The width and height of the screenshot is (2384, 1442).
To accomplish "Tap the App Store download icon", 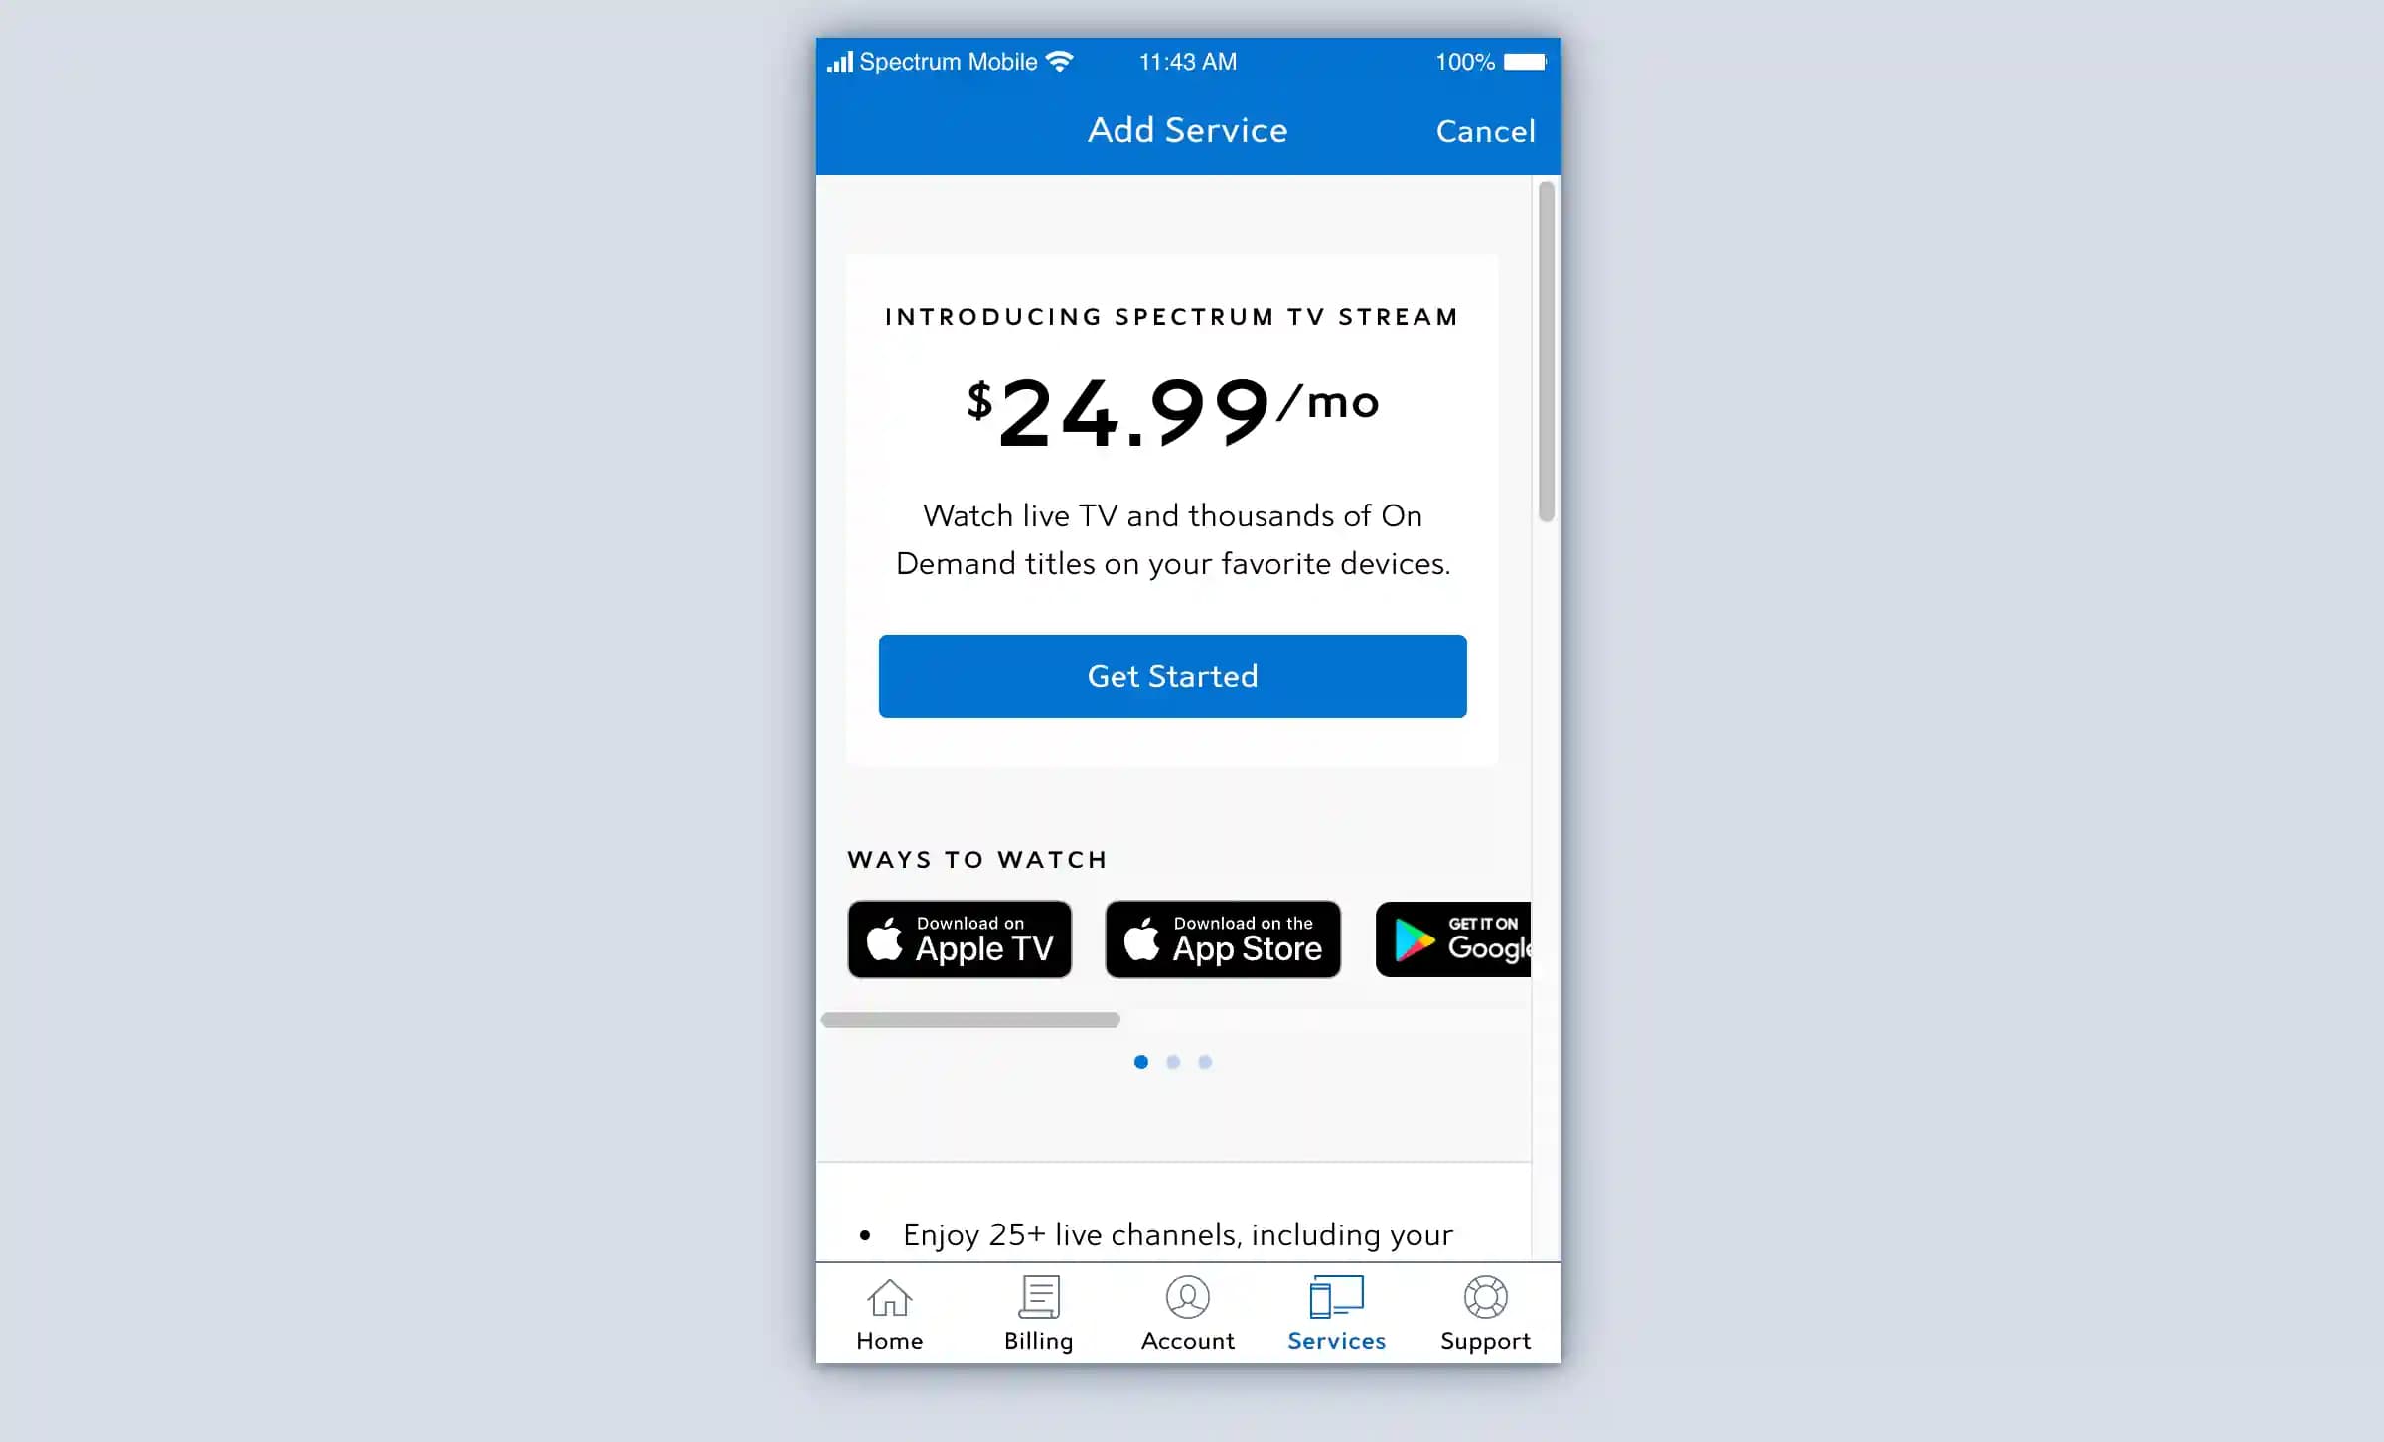I will pyautogui.click(x=1221, y=939).
